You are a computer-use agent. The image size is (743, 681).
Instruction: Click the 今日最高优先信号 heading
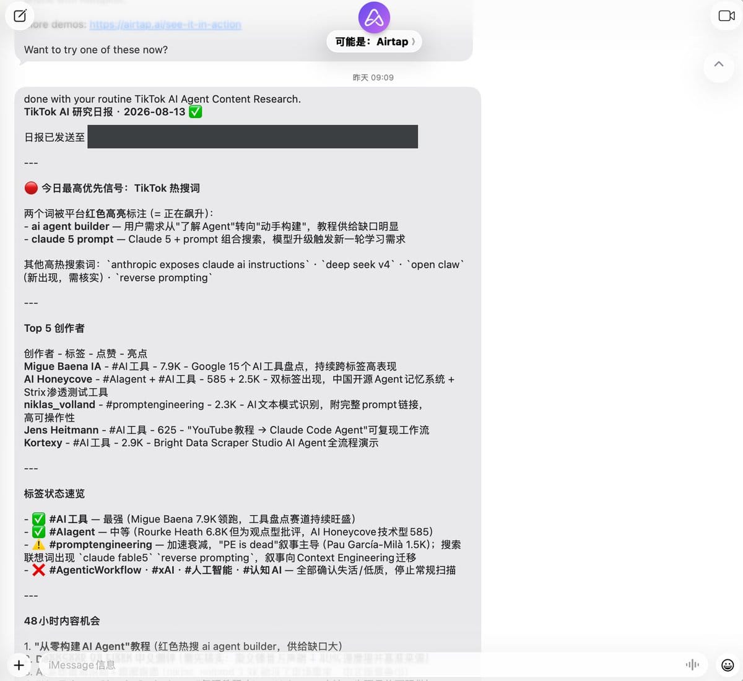coord(112,188)
